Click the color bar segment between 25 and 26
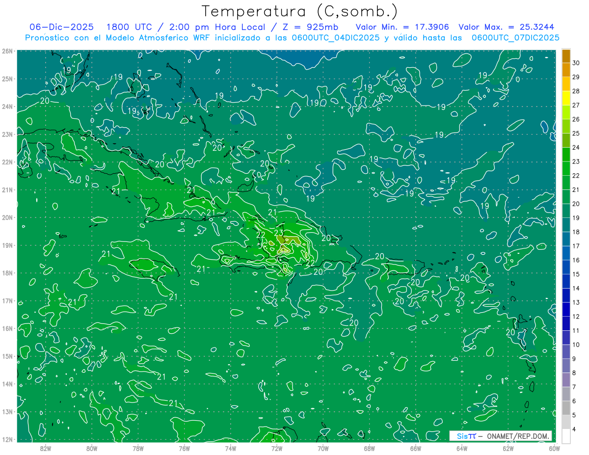The height and width of the screenshot is (455, 589). pos(566,126)
